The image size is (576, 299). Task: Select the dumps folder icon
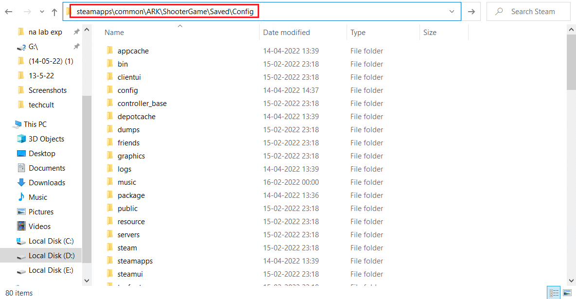click(110, 129)
